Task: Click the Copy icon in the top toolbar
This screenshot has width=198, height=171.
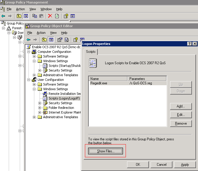Action: pos(35,16)
